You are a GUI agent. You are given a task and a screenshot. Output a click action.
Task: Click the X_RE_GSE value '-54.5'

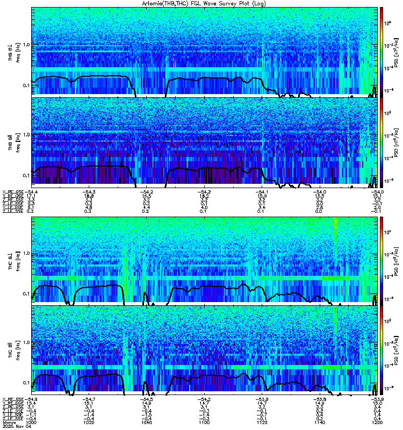pyautogui.click(x=146, y=399)
